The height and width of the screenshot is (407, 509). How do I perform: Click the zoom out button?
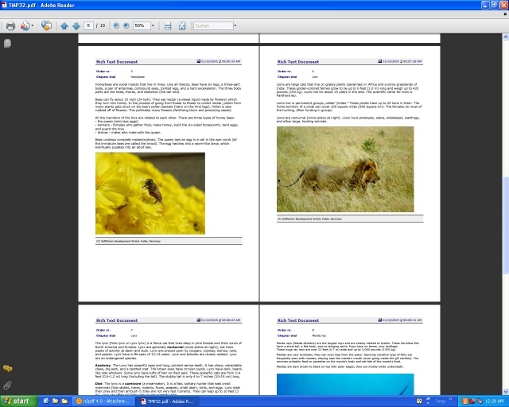coord(115,25)
